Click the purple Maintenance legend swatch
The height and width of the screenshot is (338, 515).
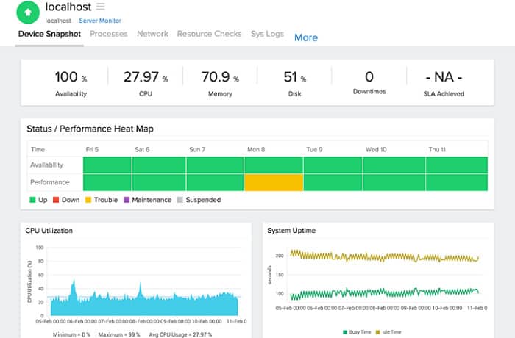pos(127,200)
